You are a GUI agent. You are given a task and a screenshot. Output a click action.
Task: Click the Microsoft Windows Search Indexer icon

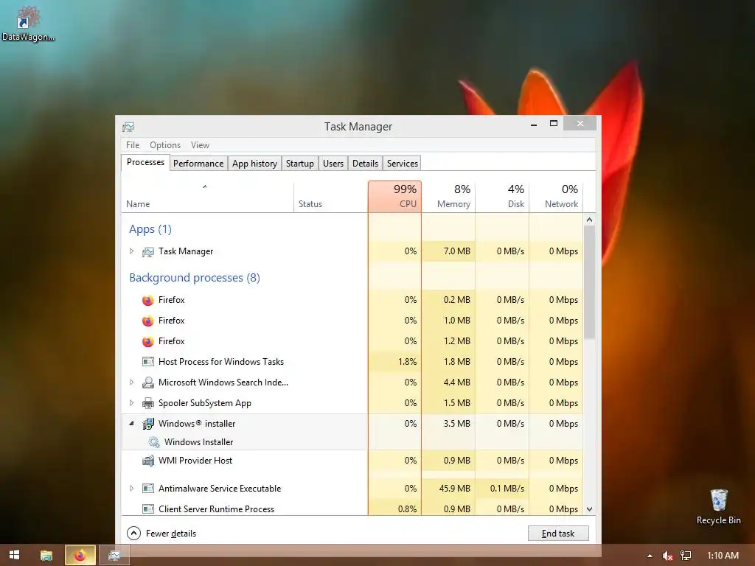pos(147,382)
